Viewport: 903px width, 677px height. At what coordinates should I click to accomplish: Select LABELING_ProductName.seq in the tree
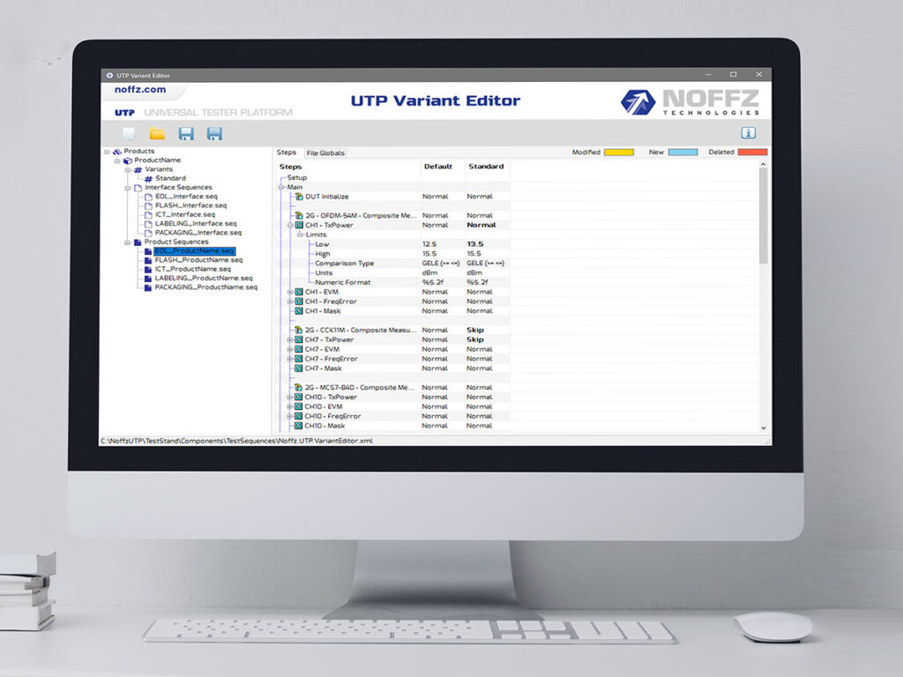(x=204, y=279)
